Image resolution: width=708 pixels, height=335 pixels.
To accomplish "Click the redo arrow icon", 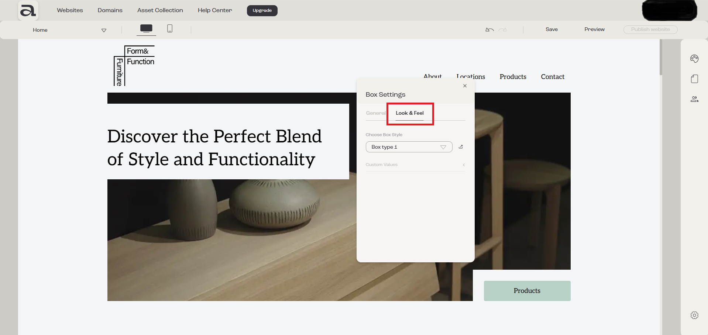I will (502, 30).
